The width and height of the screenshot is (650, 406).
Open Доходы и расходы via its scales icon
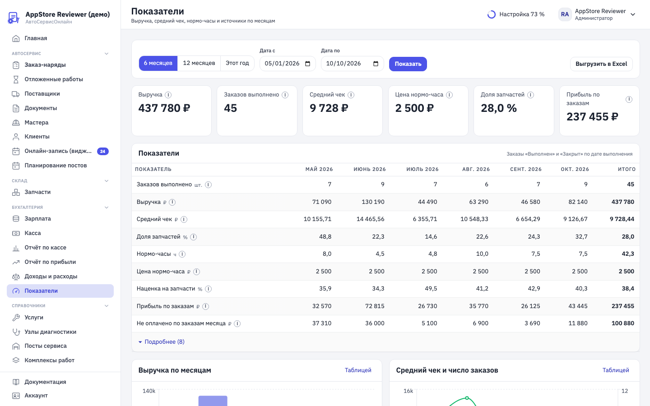coord(16,277)
